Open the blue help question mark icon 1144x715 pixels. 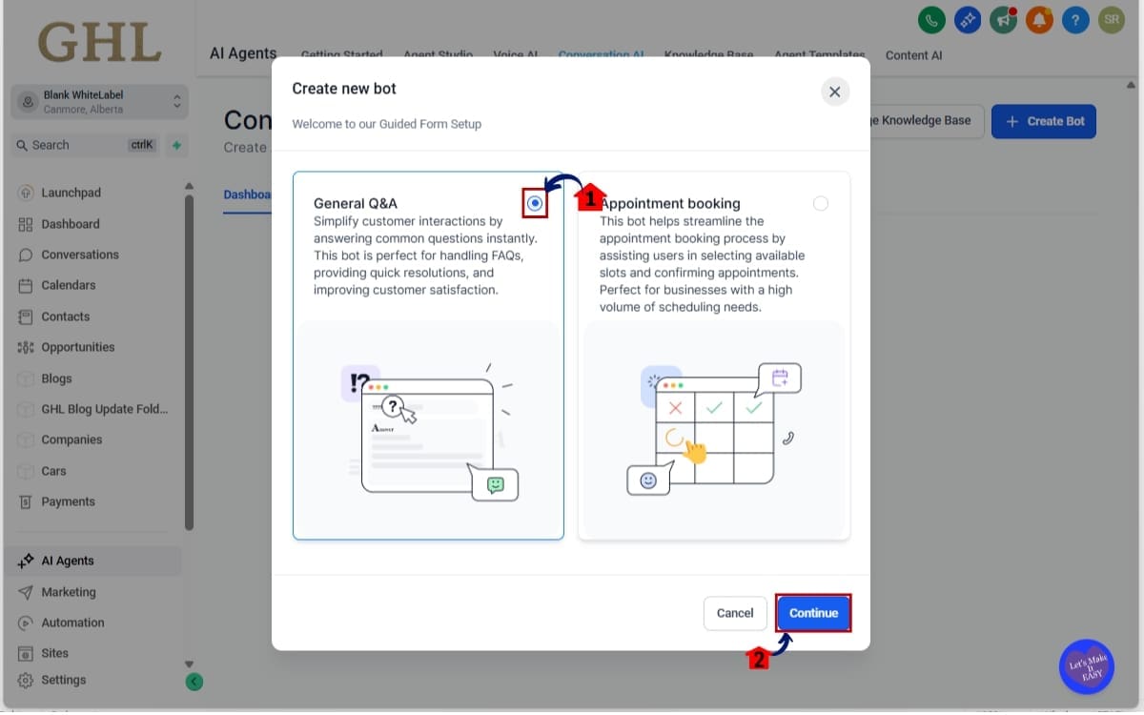pos(1075,20)
